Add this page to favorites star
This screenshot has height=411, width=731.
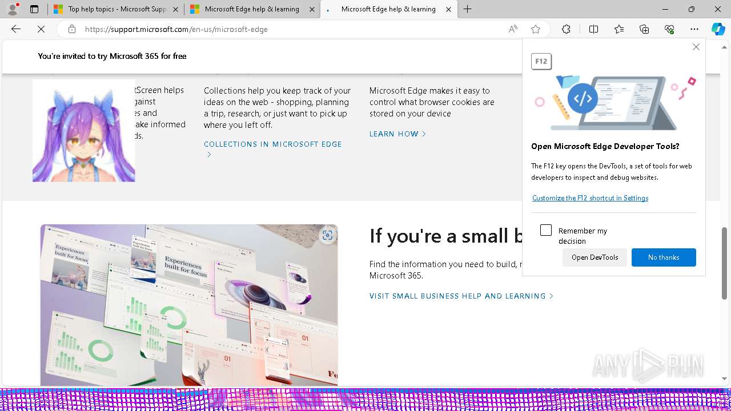click(x=536, y=29)
